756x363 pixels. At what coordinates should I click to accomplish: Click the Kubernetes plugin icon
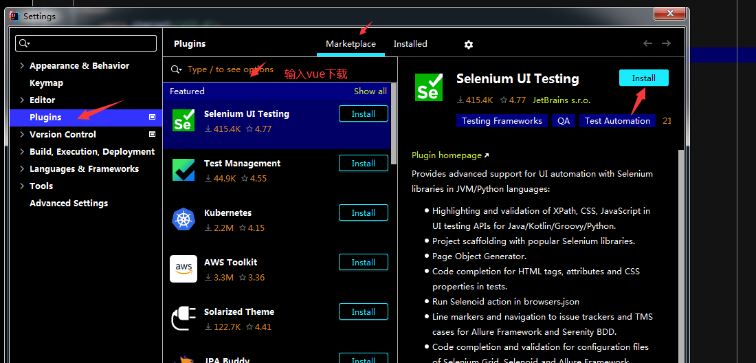coord(184,219)
